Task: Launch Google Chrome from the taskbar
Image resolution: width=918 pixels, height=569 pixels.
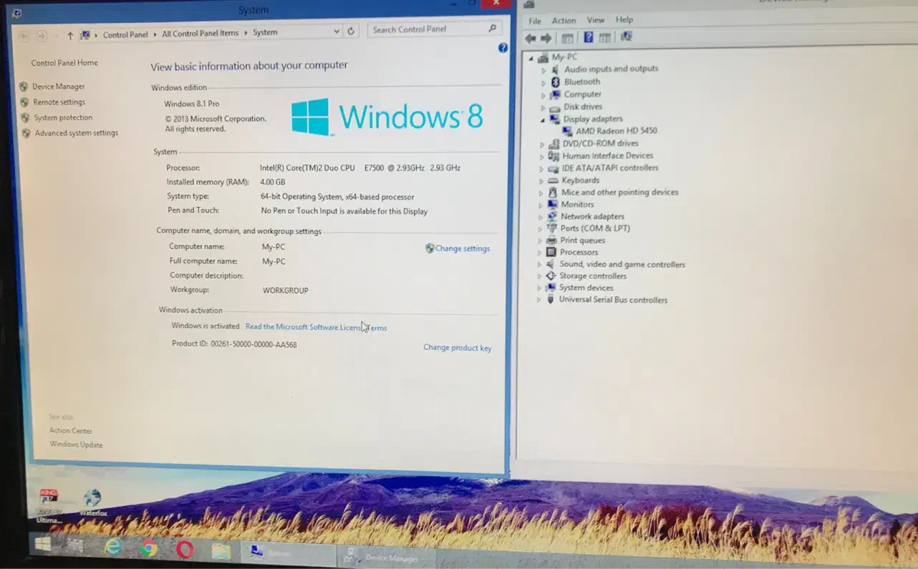Action: [x=149, y=548]
